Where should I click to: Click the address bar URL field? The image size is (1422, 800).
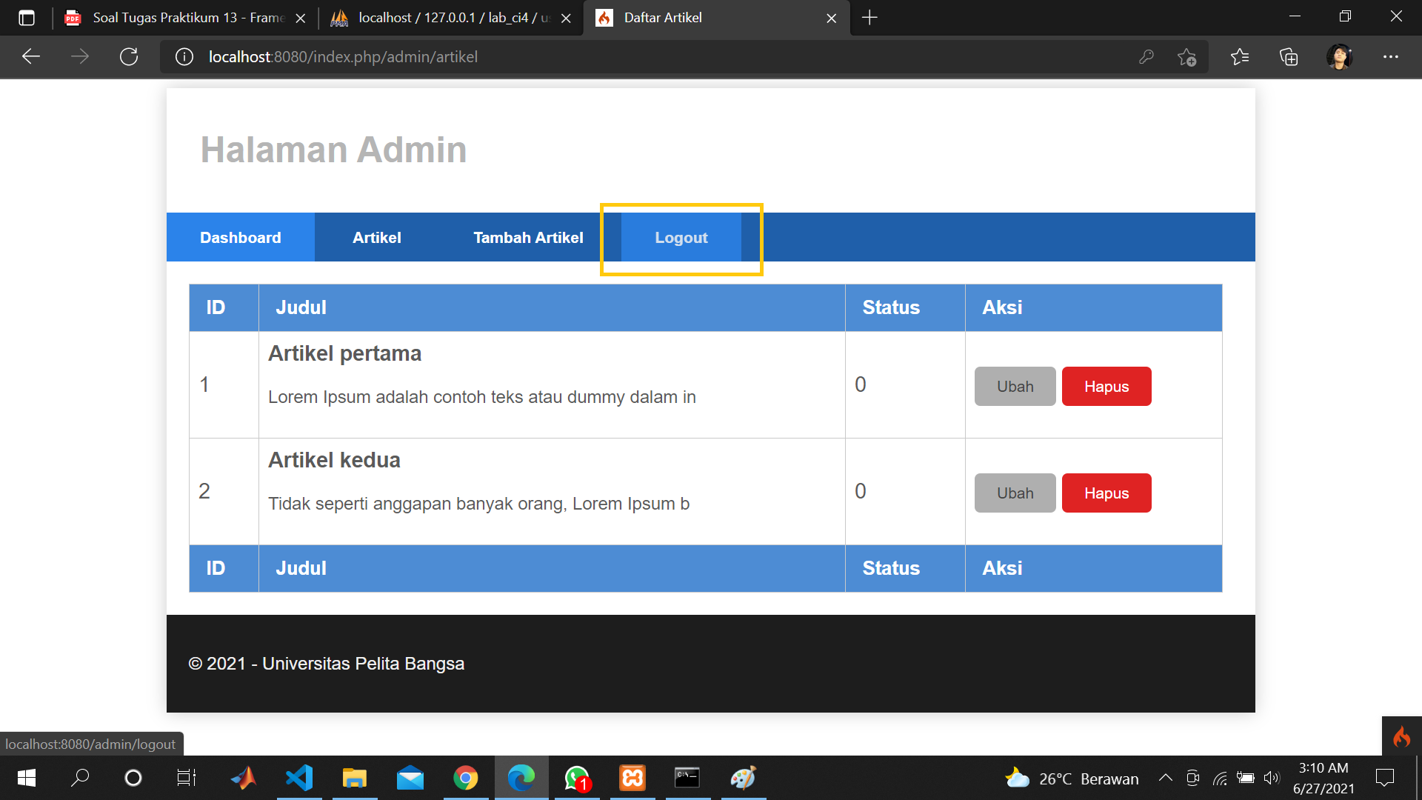[343, 56]
